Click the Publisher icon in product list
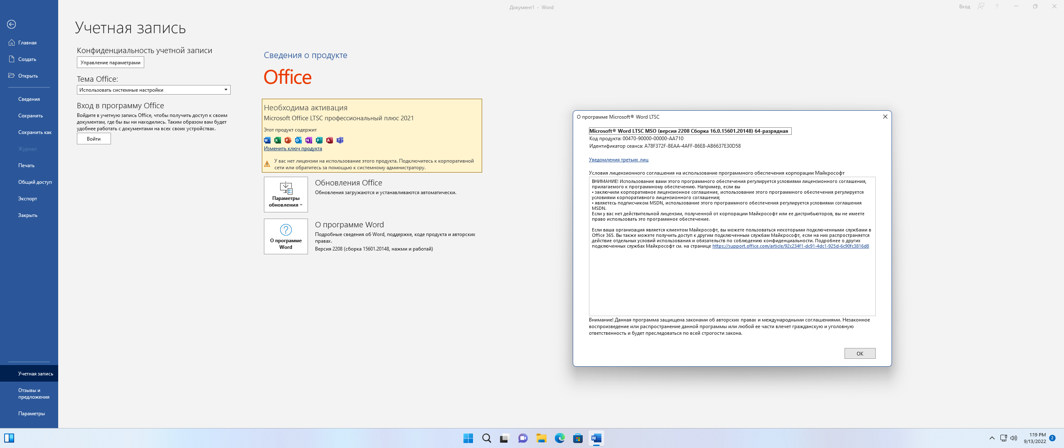The width and height of the screenshot is (1064, 448). tap(319, 140)
